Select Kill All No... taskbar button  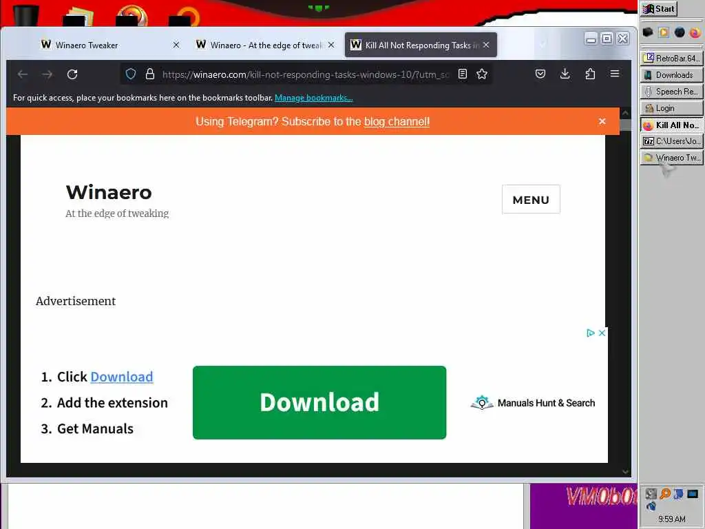pos(671,125)
